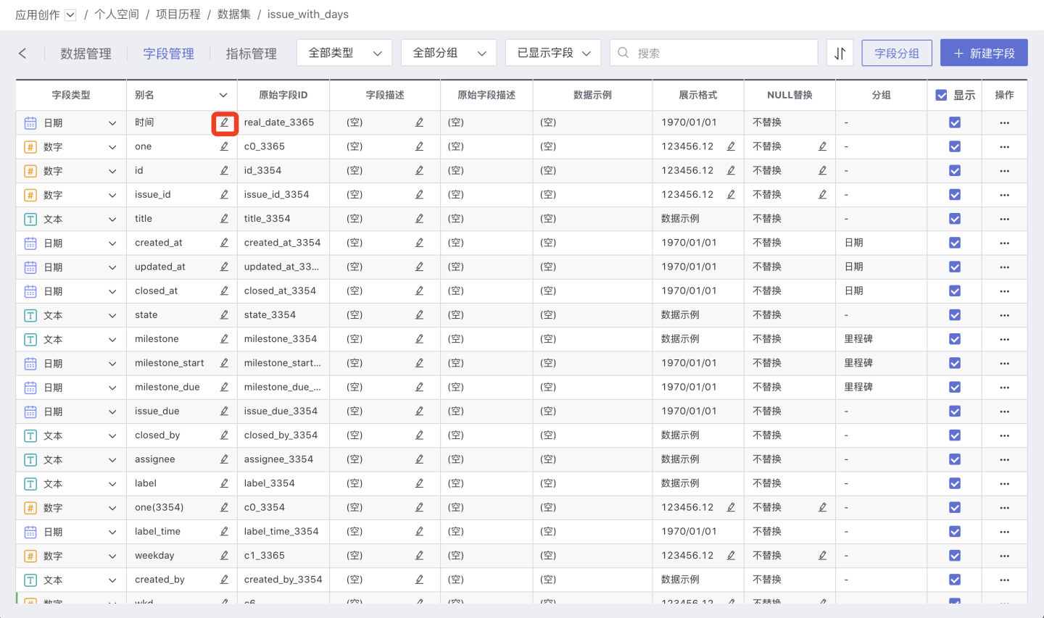The height and width of the screenshot is (618, 1044).
Task: Open more actions for the title row
Action: coord(1004,219)
